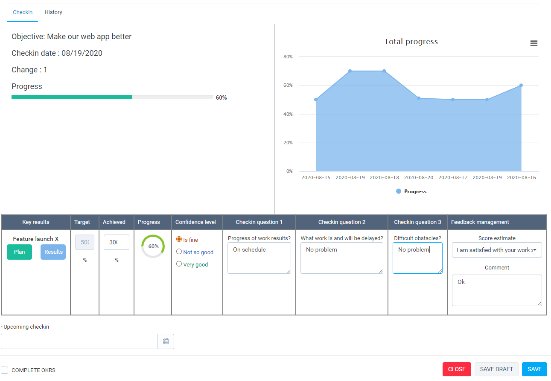Click the 2020-08-15 chart data point

point(316,100)
